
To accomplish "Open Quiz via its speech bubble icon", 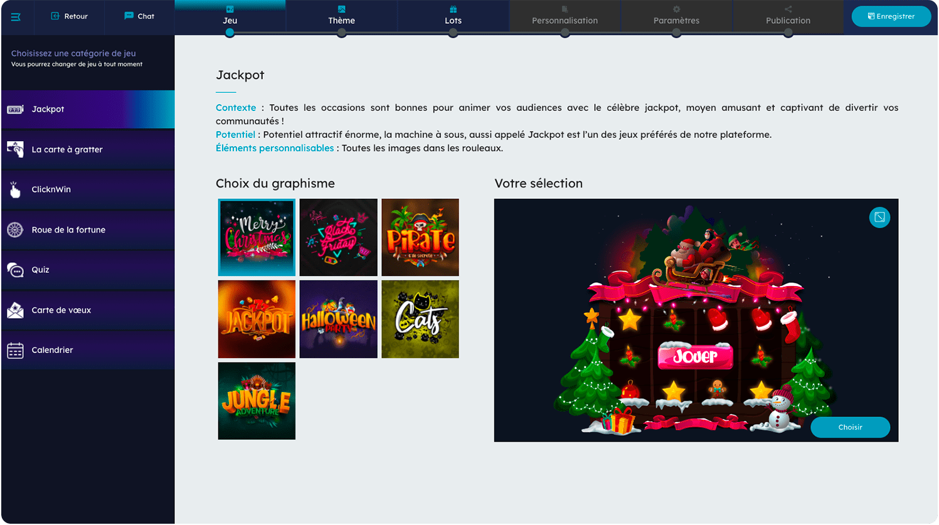I will click(15, 269).
